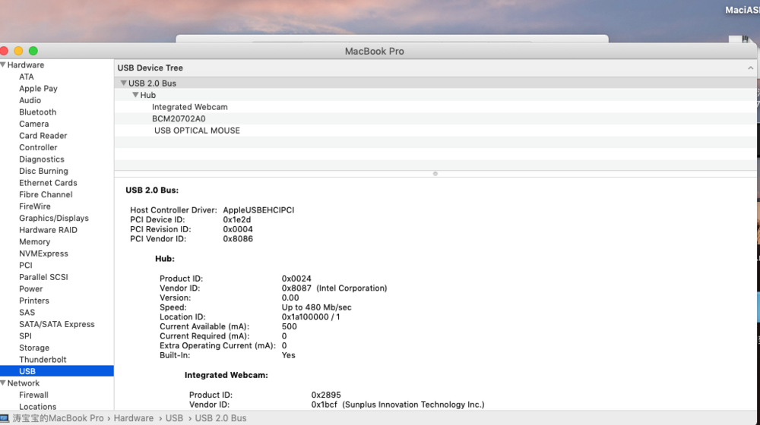Click the red close window button
The image size is (760, 425).
coord(4,51)
